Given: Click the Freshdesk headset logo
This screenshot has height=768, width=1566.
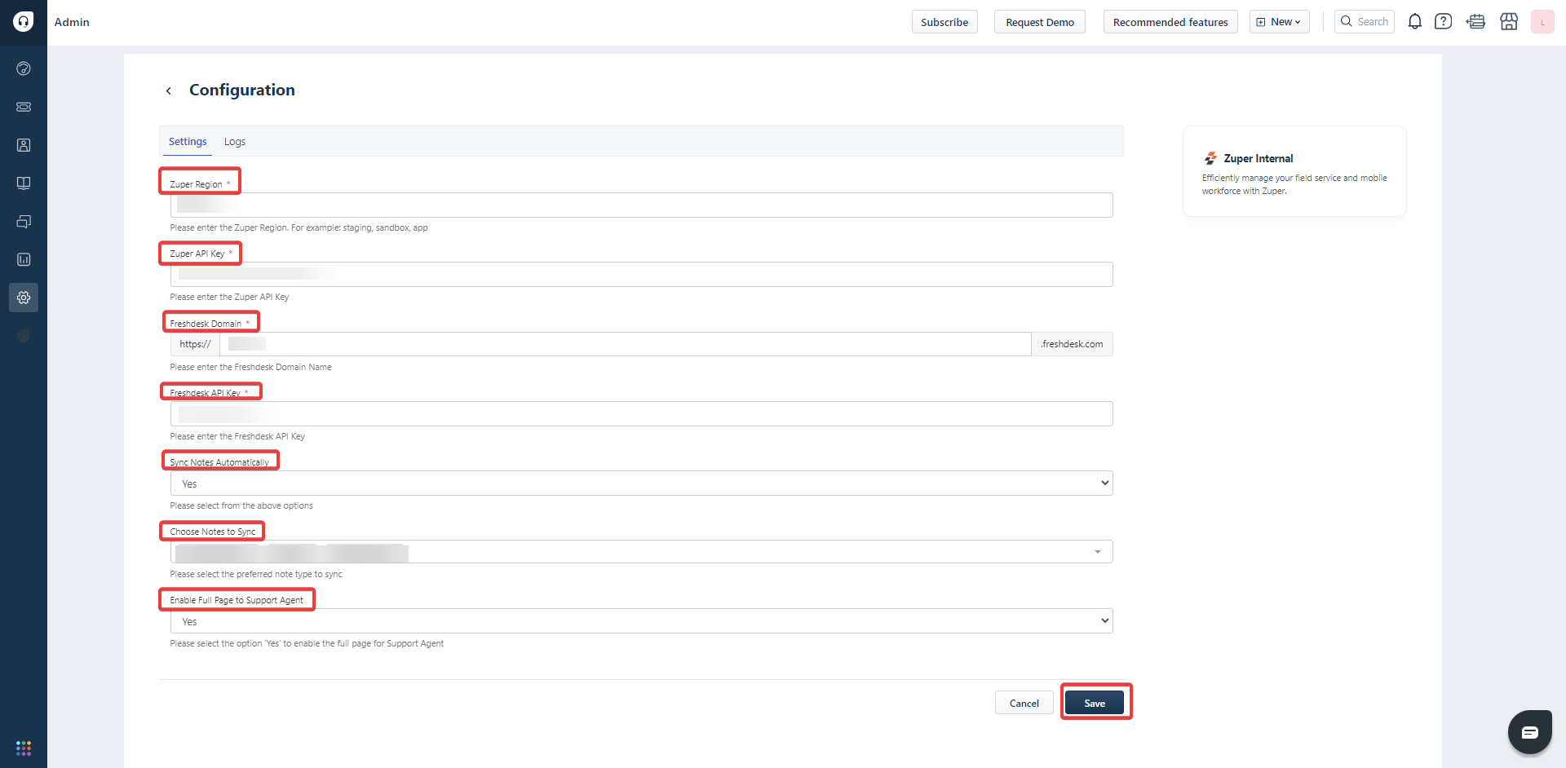Looking at the screenshot, I should [24, 21].
